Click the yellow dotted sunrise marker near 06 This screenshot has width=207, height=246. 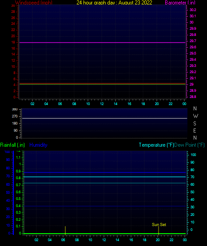point(65,230)
